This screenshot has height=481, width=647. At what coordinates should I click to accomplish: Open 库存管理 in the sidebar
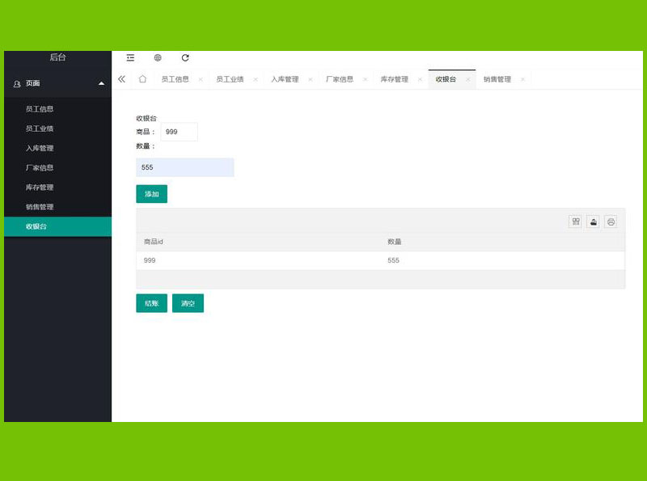(57, 188)
